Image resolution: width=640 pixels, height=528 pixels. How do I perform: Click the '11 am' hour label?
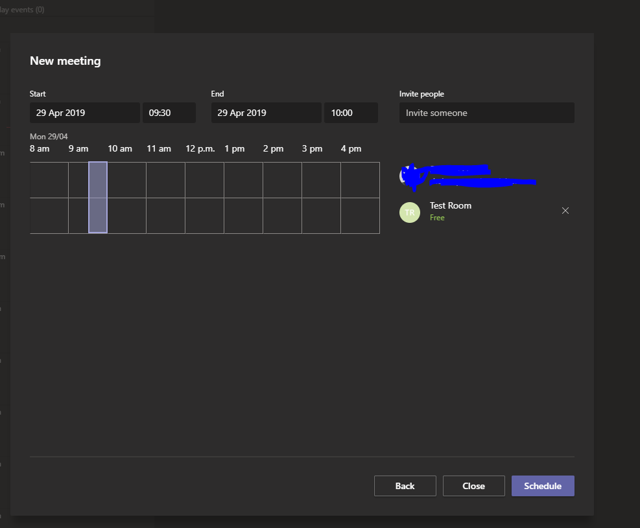point(159,149)
